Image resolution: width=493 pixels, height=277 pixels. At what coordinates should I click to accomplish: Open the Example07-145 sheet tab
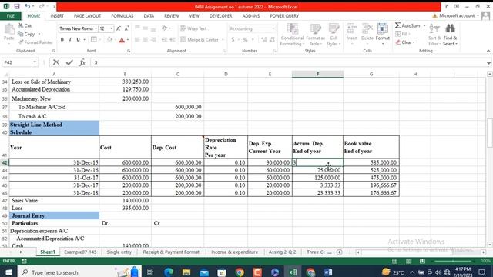(x=80, y=252)
